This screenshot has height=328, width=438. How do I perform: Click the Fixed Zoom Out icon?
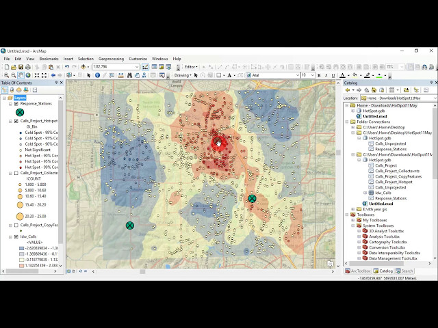[44, 75]
